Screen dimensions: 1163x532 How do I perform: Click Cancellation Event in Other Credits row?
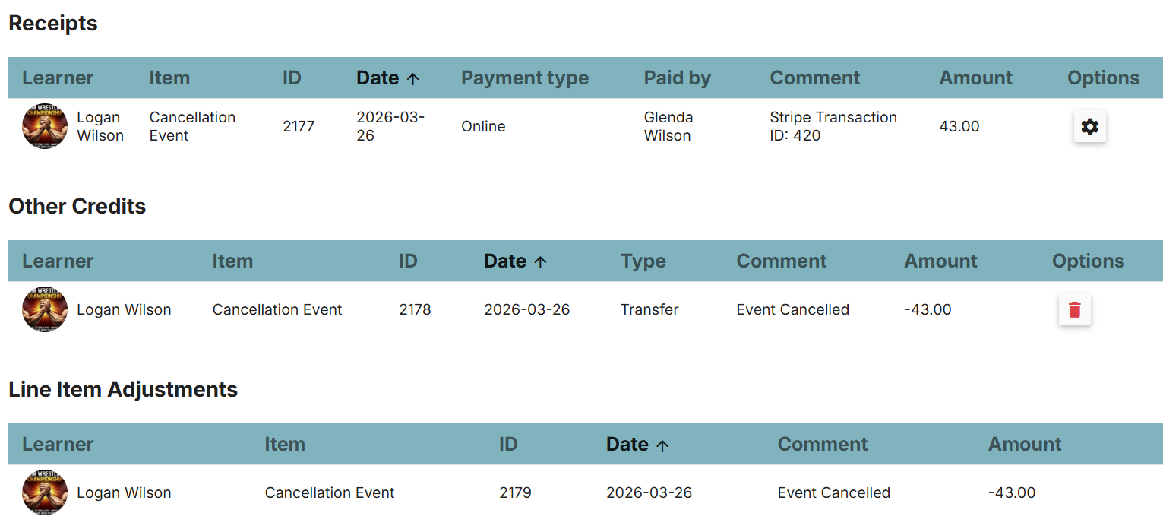[x=277, y=310]
